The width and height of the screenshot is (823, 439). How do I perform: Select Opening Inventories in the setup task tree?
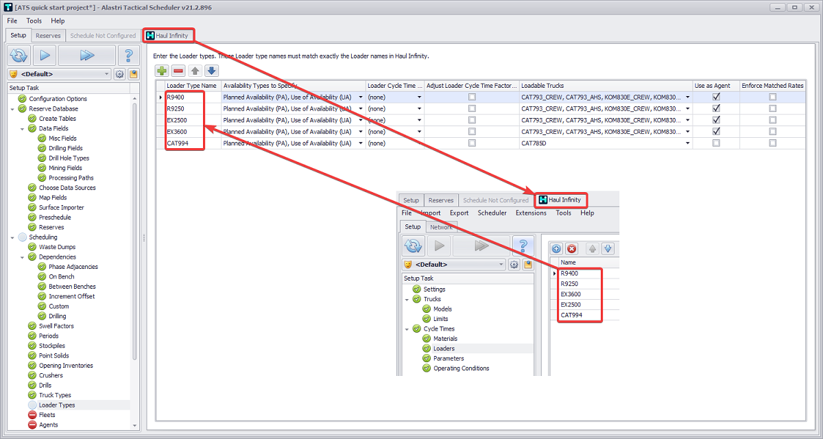click(x=64, y=366)
